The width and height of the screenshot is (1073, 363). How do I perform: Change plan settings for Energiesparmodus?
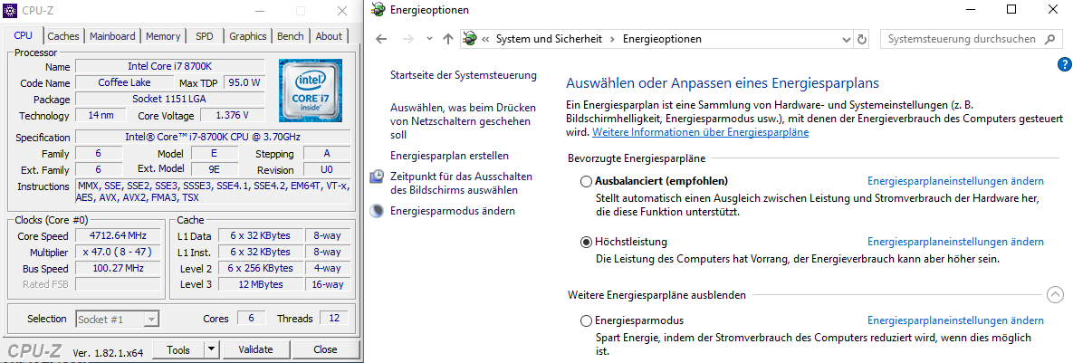[955, 320]
